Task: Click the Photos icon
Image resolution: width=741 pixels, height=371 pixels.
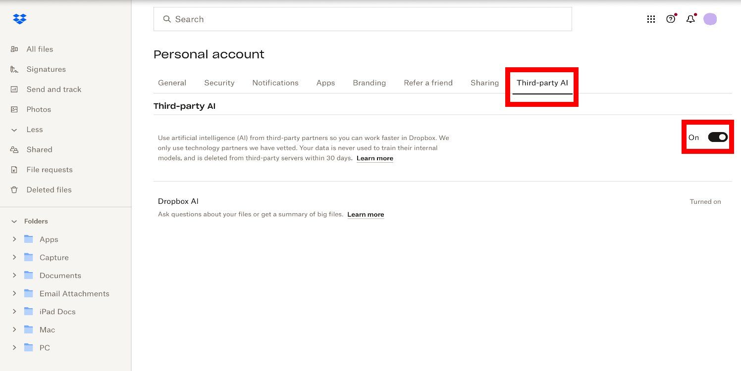Action: (14, 109)
